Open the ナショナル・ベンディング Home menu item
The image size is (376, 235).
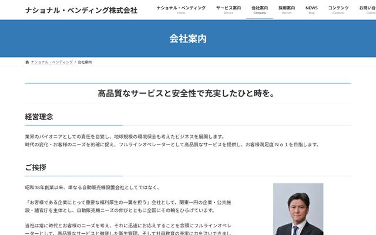(181, 10)
